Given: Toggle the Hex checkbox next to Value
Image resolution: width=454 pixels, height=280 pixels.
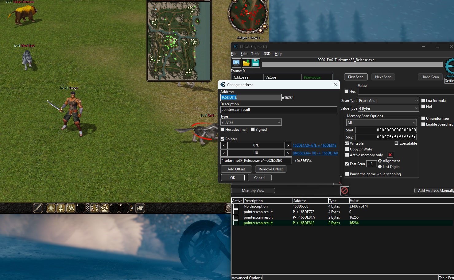Looking at the screenshot, I should pyautogui.click(x=347, y=91).
